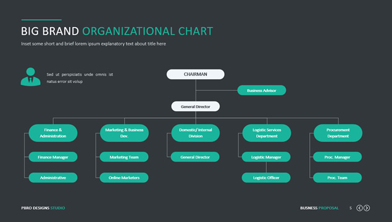Select the businessman person icon
This screenshot has height=222, width=392.
coord(30,77)
